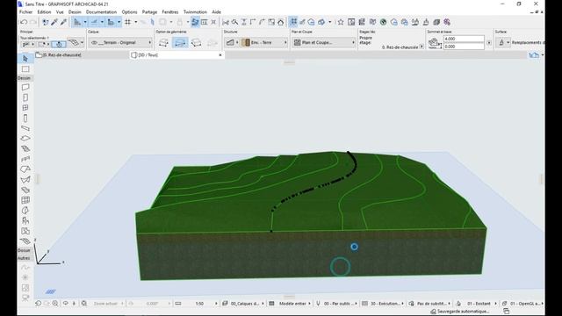Viewport: 562px width, 316px height.
Task: Select the Beam tool in the toolbox
Action: point(25,128)
